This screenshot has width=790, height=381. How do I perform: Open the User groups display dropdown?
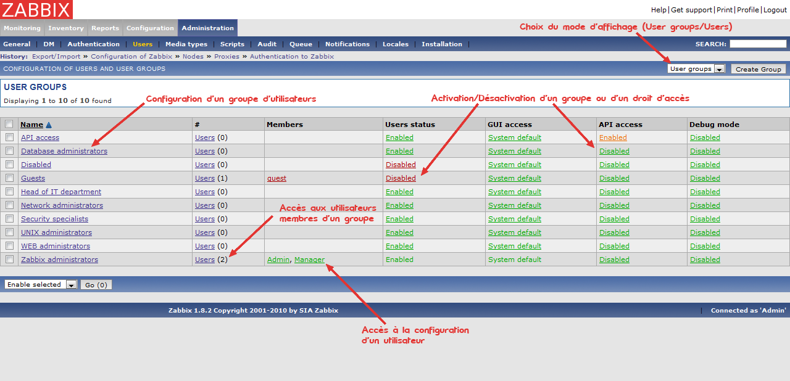696,69
